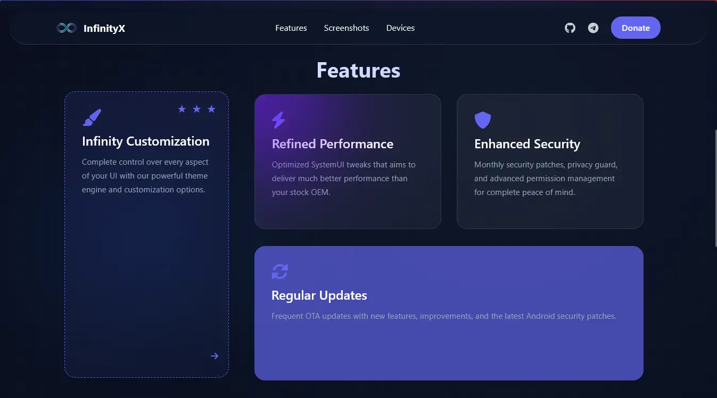Select the Infinity Customization card heading
Image resolution: width=717 pixels, height=398 pixels.
146,141
